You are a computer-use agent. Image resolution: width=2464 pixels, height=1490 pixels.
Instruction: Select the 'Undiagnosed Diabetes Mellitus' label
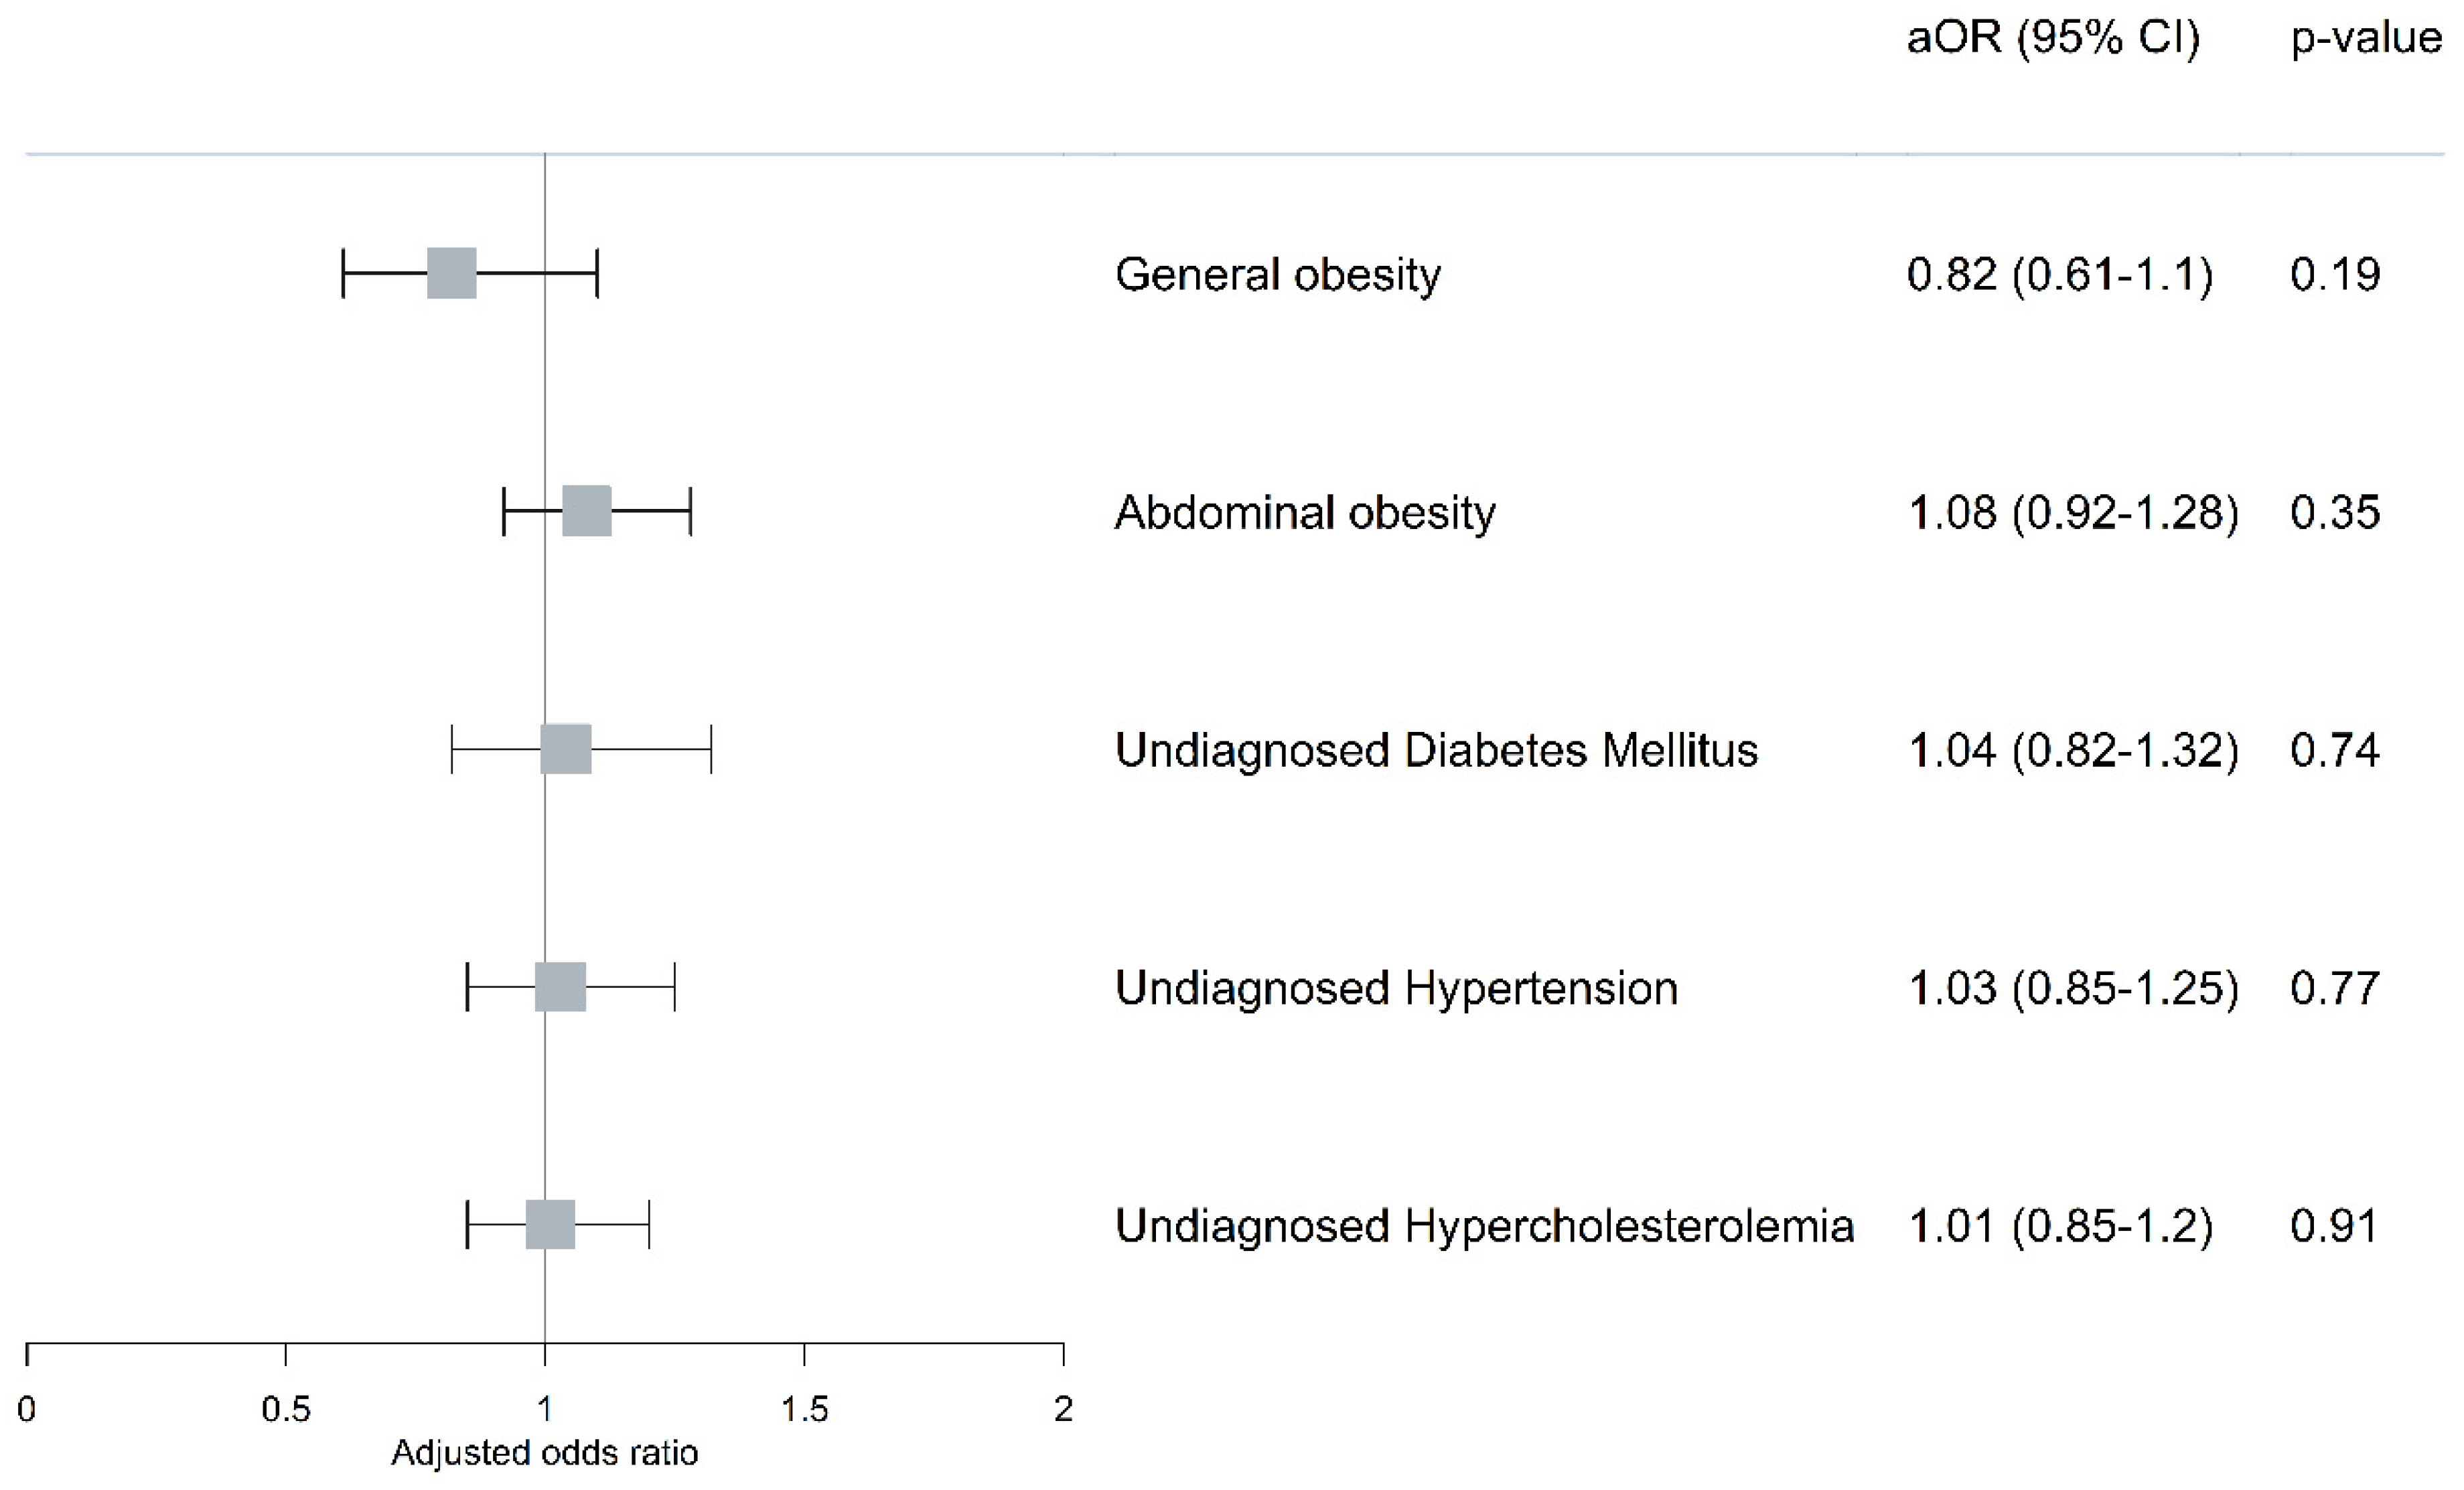(1436, 751)
